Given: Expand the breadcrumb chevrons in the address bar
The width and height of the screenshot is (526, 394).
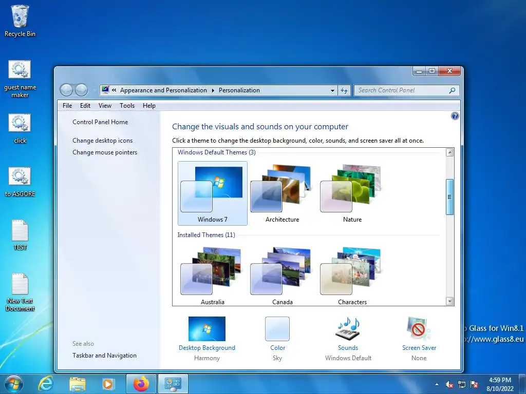Looking at the screenshot, I should point(114,90).
